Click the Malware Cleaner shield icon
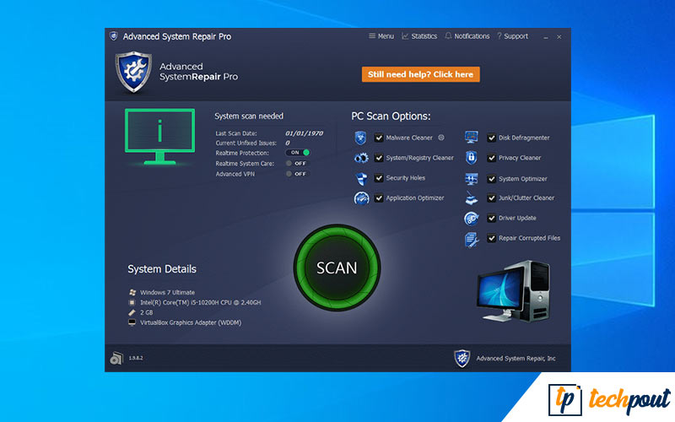Image resolution: width=675 pixels, height=422 pixels. (361, 138)
